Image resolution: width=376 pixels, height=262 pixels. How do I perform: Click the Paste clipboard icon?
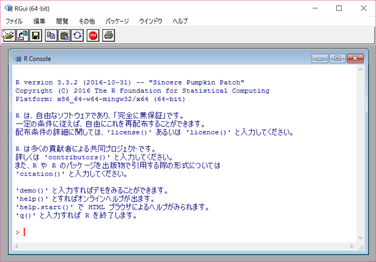pyautogui.click(x=64, y=35)
